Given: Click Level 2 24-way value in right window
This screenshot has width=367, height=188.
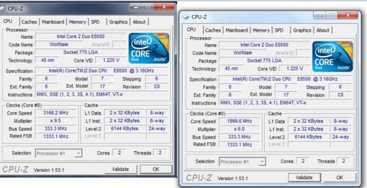Looking at the screenshot, I should tap(341, 137).
